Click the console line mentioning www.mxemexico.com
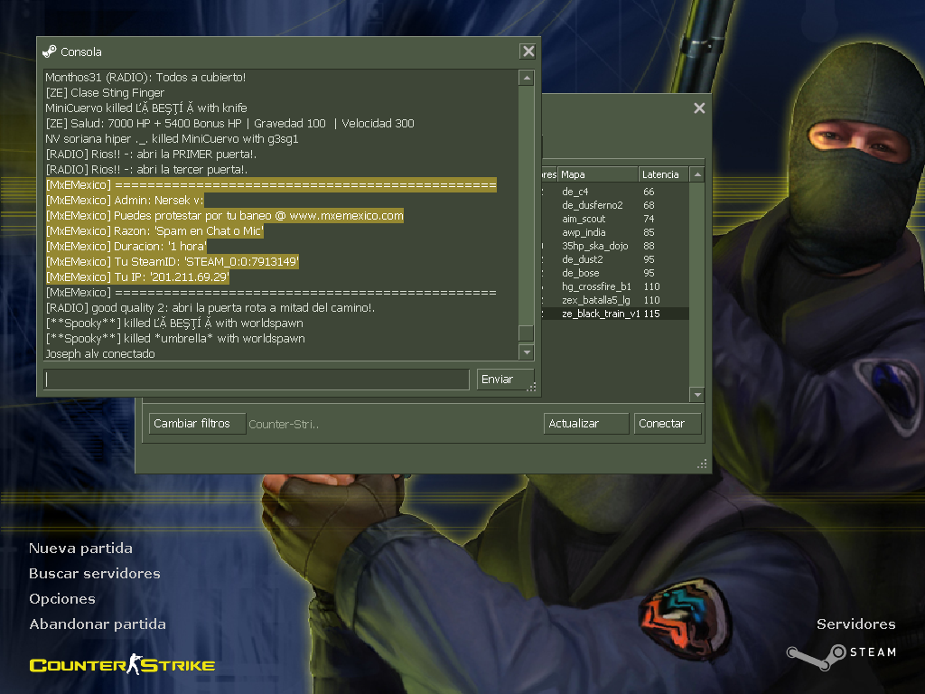Image resolution: width=925 pixels, height=694 pixels. [225, 215]
